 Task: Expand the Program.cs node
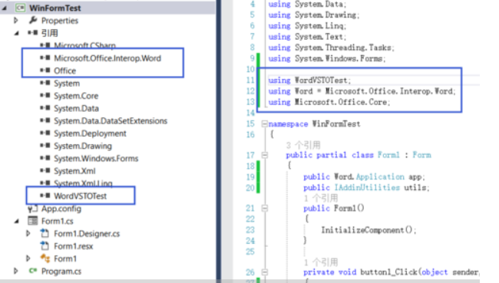pyautogui.click(x=16, y=271)
